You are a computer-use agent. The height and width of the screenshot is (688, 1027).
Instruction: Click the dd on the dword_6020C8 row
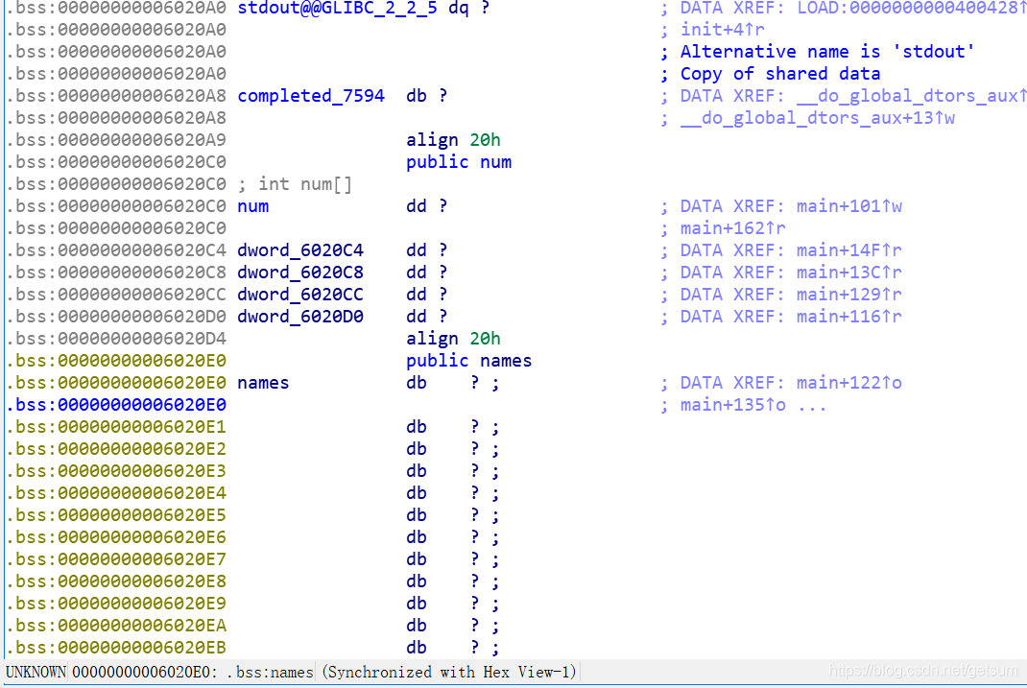(417, 273)
